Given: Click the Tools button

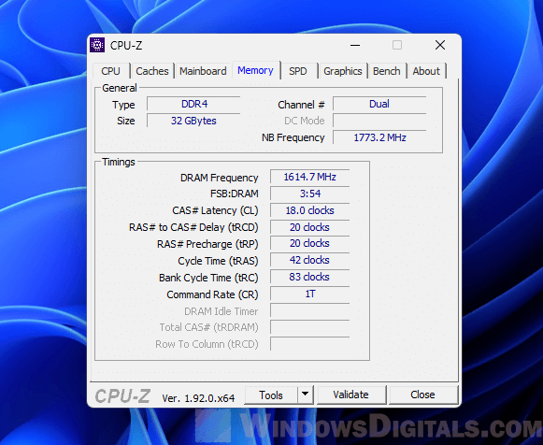Looking at the screenshot, I should [271, 395].
